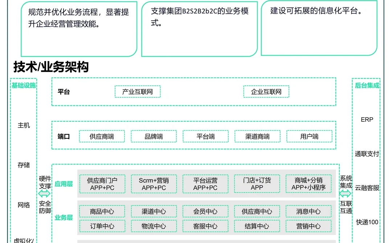392x243 pixels.
Task: Collapse the 基础设施 sidebar header
Action: point(23,86)
